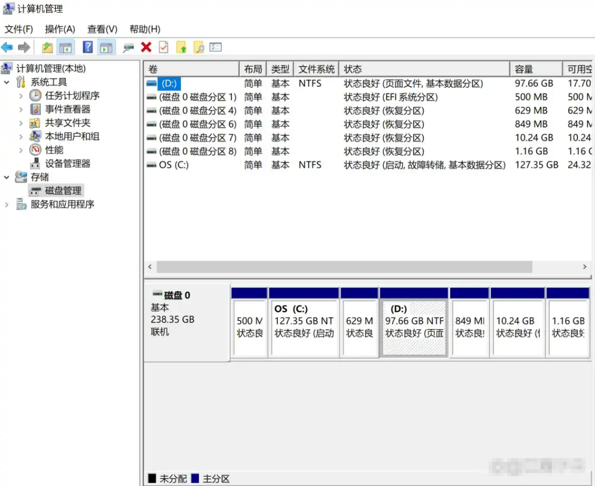Image resolution: width=595 pixels, height=486 pixels.
Task: Click the back navigation arrow
Action: pyautogui.click(x=6, y=47)
